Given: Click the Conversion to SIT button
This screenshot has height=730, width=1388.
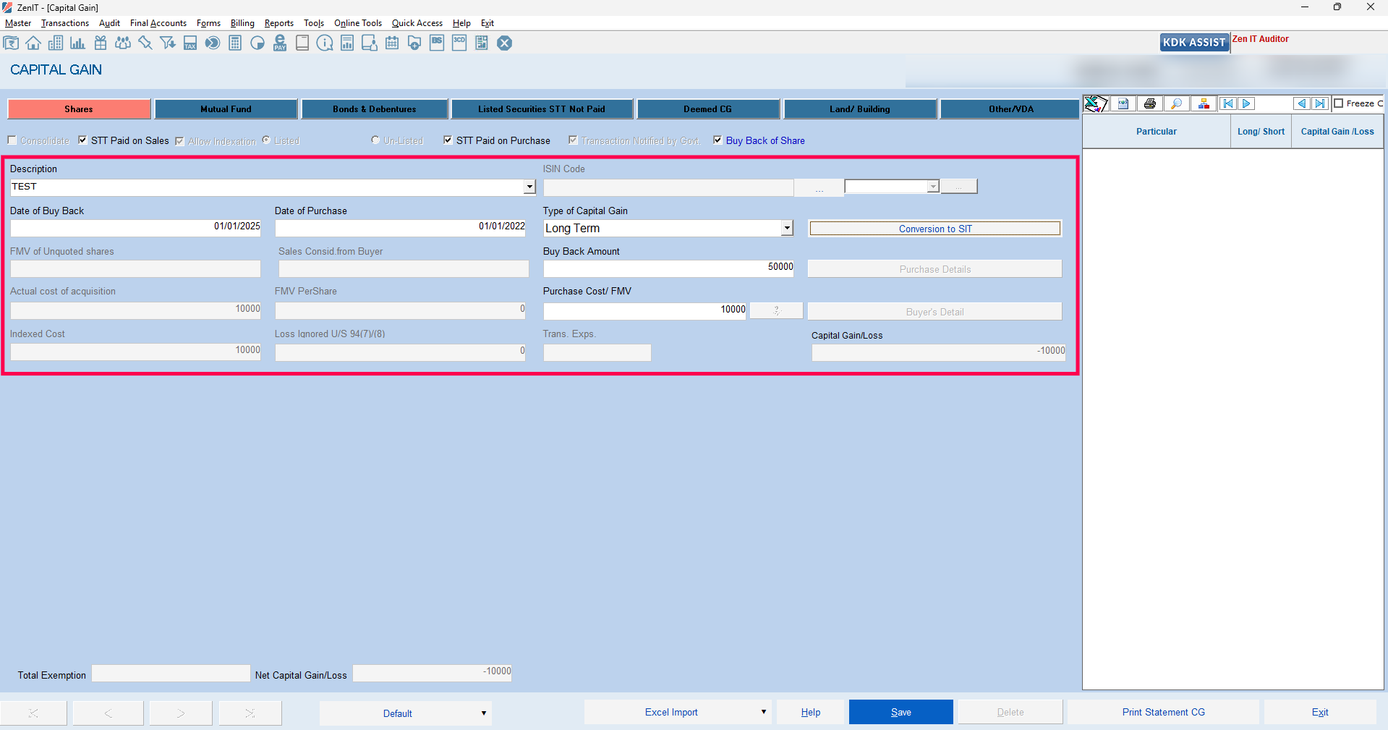Looking at the screenshot, I should pos(934,229).
